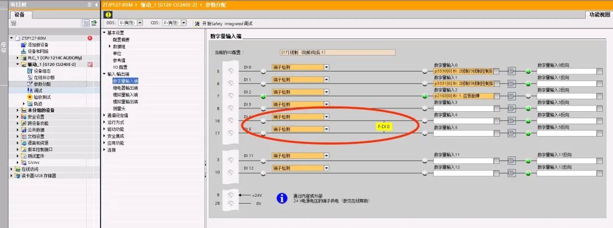Click the project tree view-mode icon

86,23
